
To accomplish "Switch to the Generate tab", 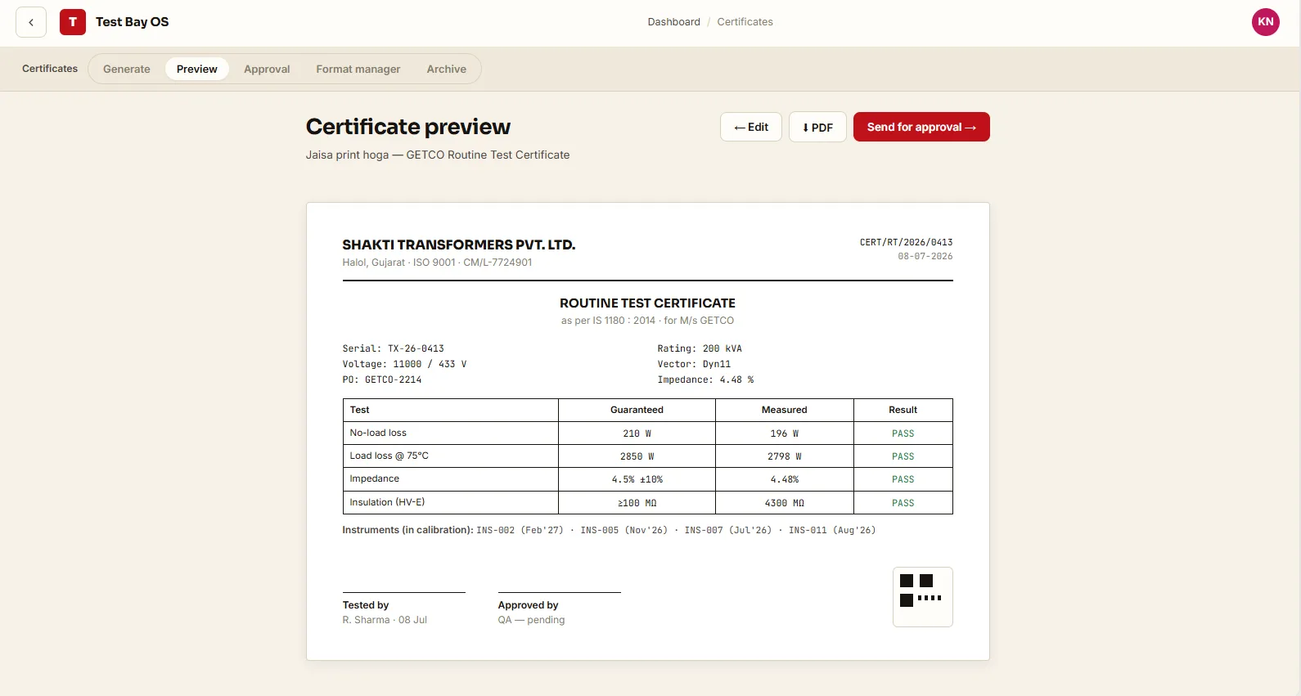I will [x=127, y=70].
